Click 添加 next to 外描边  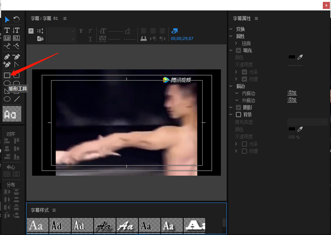[x=292, y=100]
